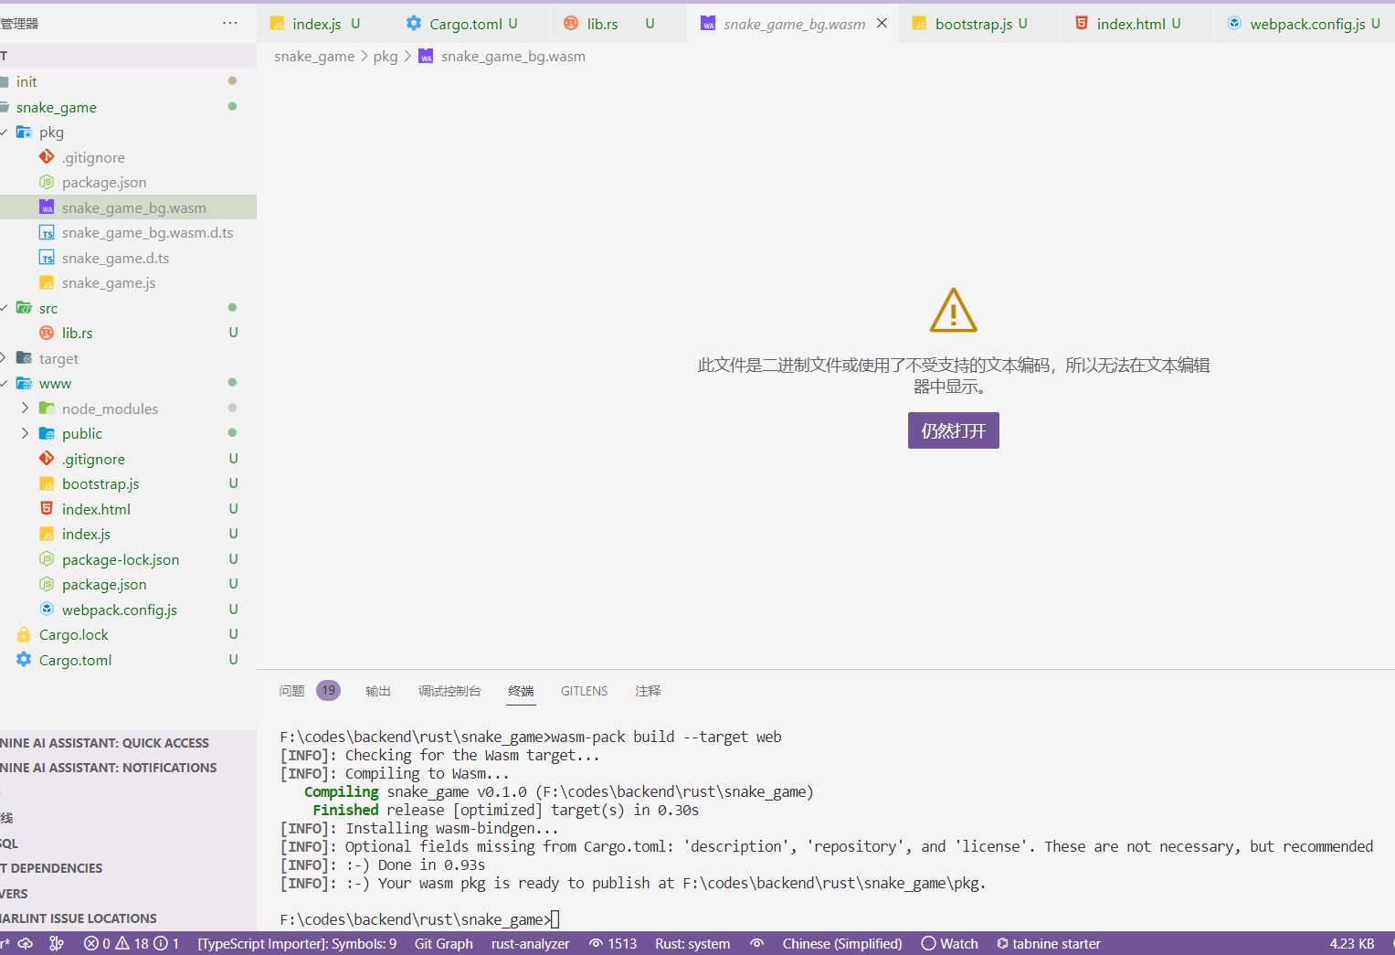Switch to the webpack.config.js editor tab
Image resolution: width=1395 pixels, height=955 pixels.
pos(1306,24)
